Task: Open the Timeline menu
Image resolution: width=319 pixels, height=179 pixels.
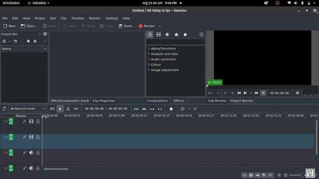Action: [x=78, y=18]
